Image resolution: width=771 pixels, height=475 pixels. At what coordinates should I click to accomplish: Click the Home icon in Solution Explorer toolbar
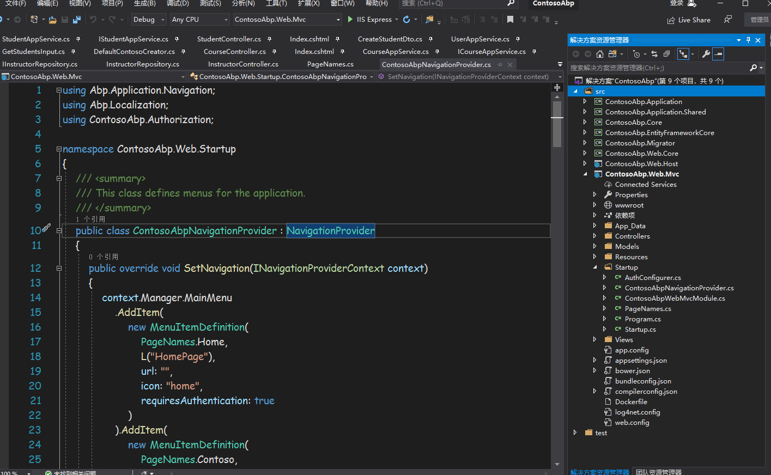coord(599,54)
